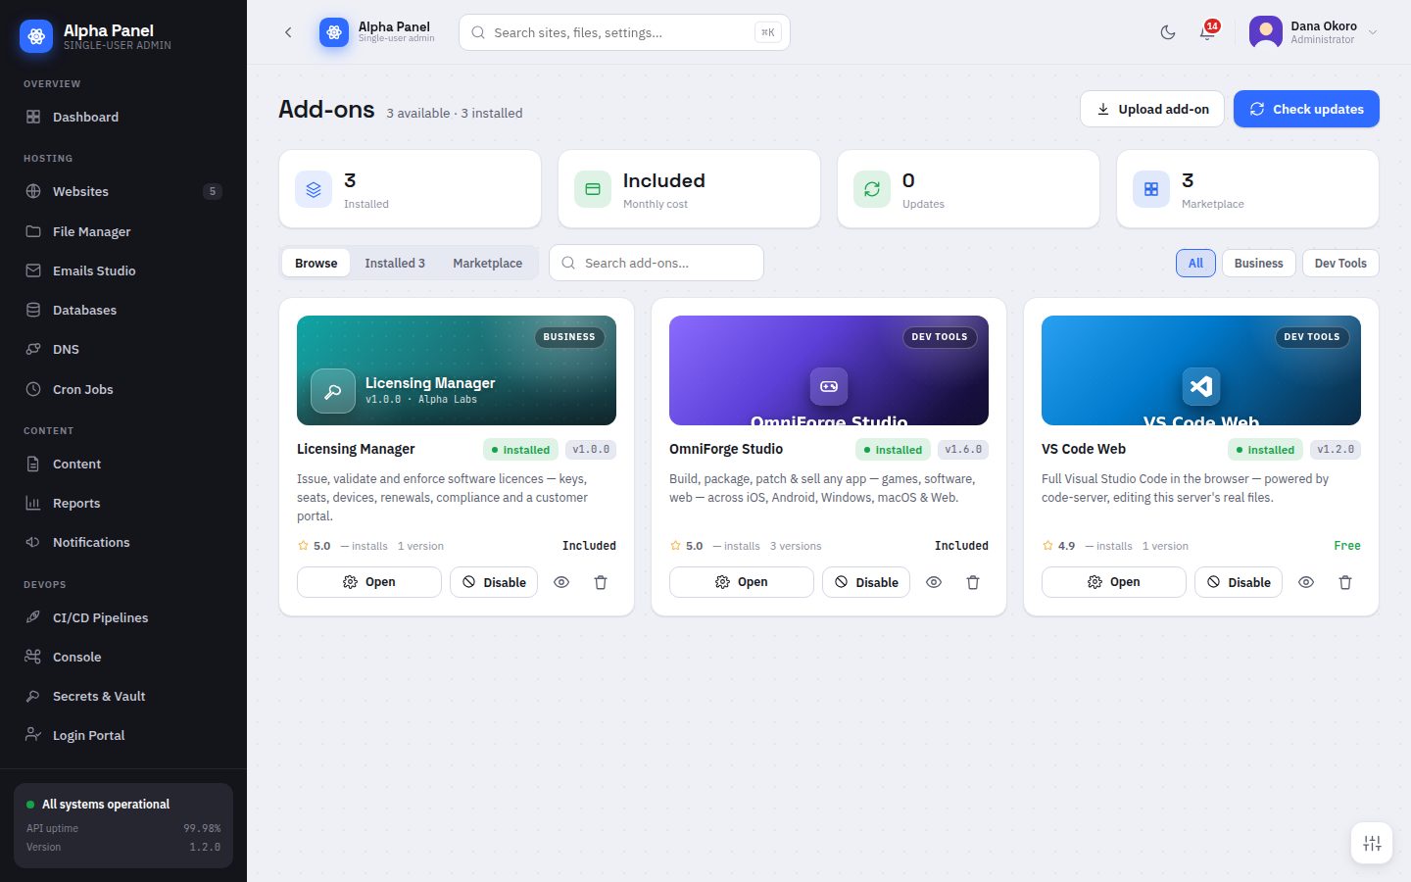Click the Updates card refresh icon
Image resolution: width=1411 pixels, height=882 pixels.
click(872, 189)
